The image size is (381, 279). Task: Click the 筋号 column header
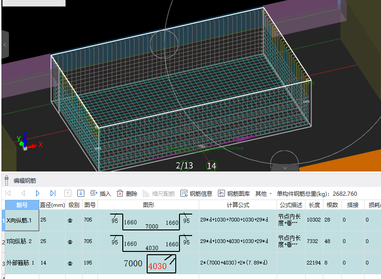tap(22, 205)
